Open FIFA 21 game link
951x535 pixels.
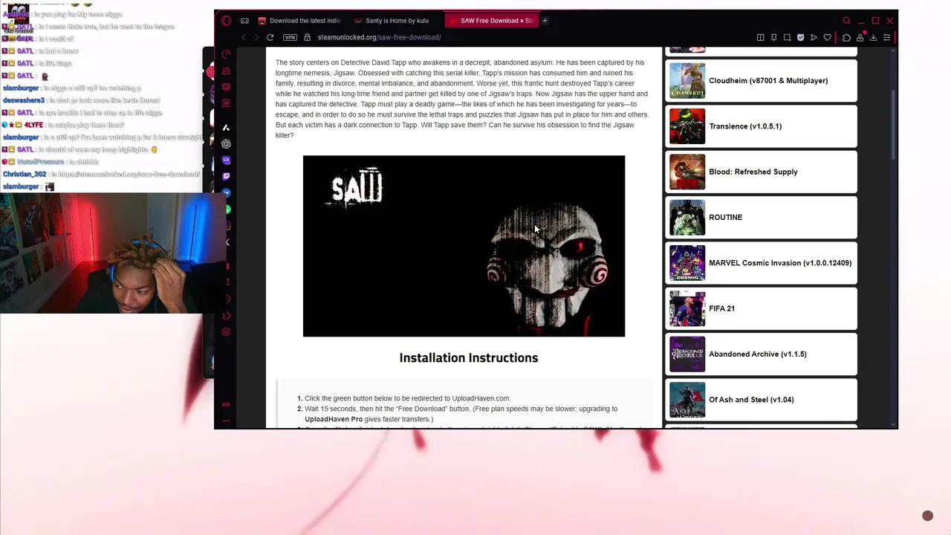pyautogui.click(x=721, y=308)
